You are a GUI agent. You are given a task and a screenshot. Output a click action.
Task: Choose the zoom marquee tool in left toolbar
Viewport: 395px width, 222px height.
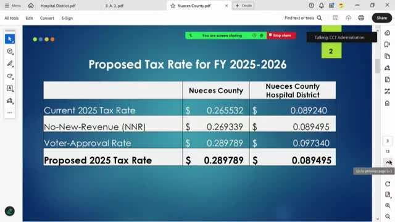(x=10, y=51)
